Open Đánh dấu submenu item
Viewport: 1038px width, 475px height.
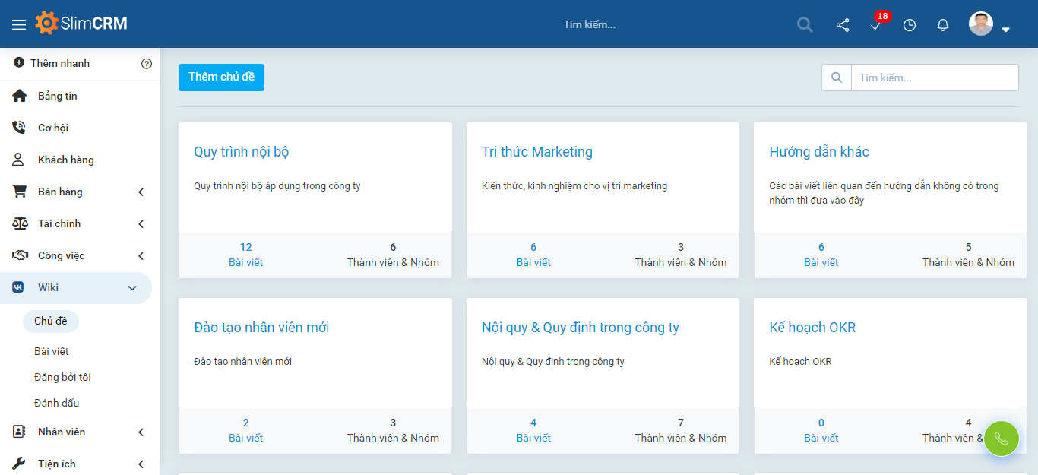57,403
